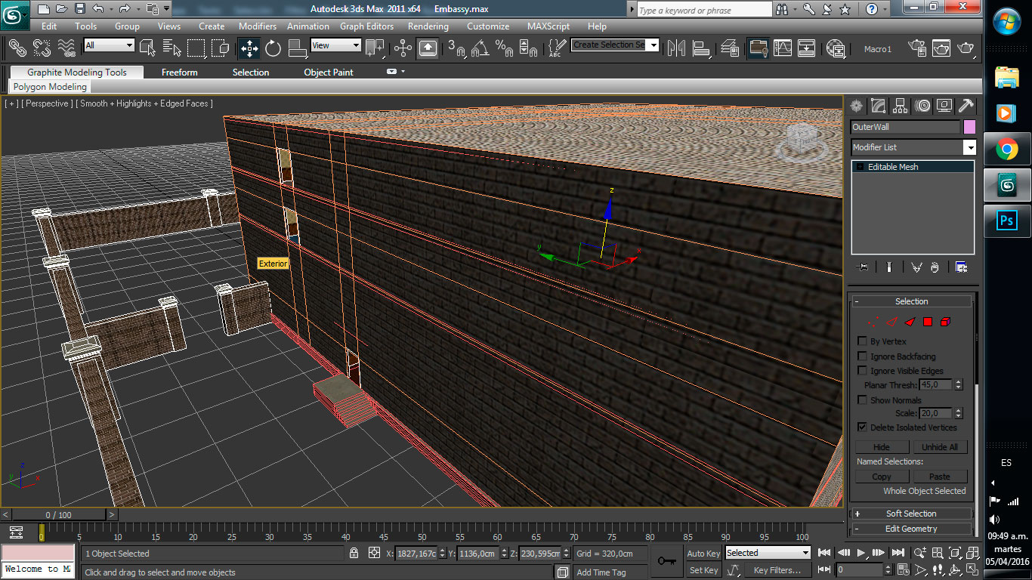This screenshot has height=580, width=1032.
Task: Open the Selected key filter dropdown
Action: [x=768, y=553]
